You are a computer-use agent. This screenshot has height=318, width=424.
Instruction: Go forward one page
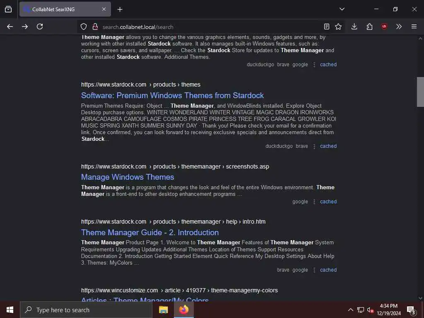tap(25, 26)
